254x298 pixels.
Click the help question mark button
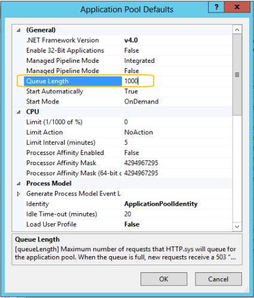[x=216, y=7]
